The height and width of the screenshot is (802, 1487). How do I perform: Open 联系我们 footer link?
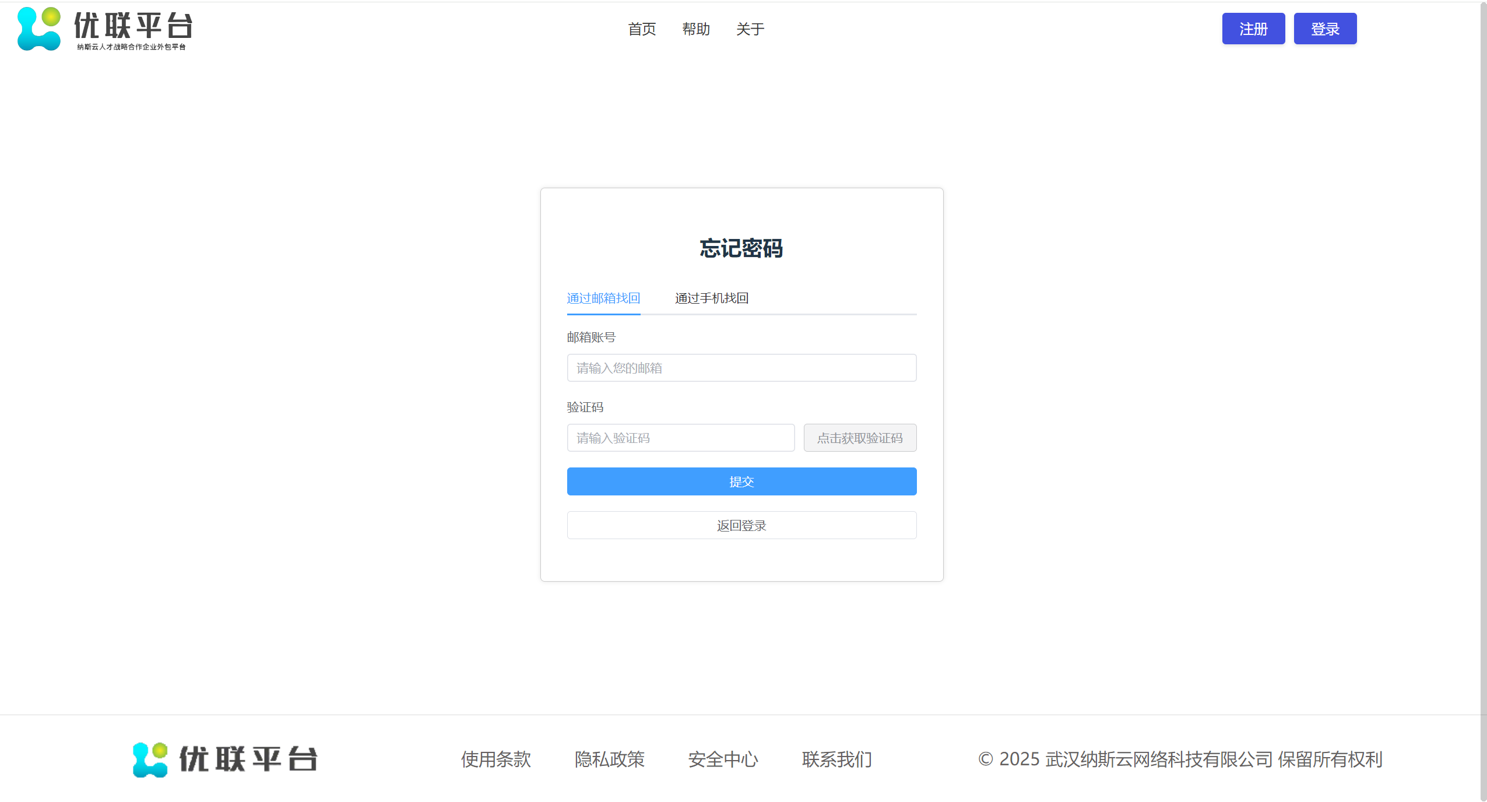[836, 759]
